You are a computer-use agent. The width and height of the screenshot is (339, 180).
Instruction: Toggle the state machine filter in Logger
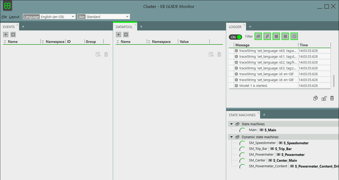258,37
